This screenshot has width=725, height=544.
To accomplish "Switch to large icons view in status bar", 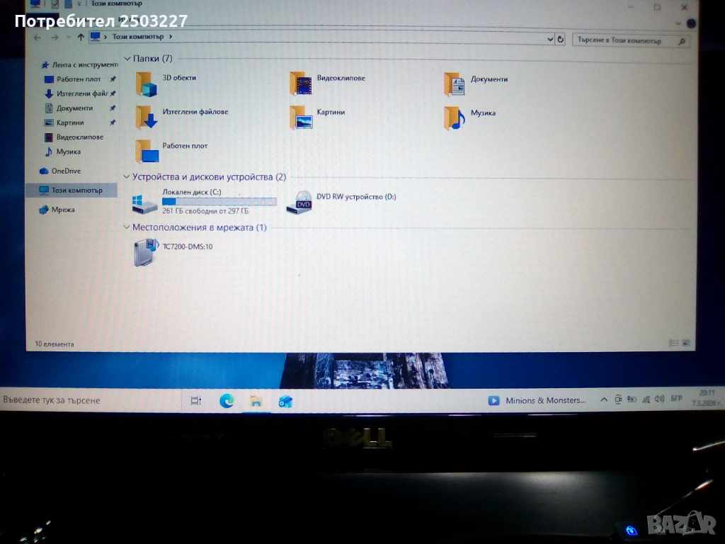I will coord(685,343).
